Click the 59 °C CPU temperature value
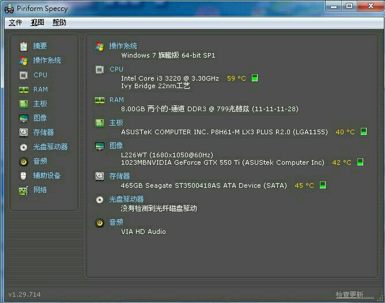 [236, 78]
